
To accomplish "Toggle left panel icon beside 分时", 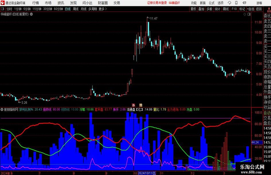I will pos(2,9).
